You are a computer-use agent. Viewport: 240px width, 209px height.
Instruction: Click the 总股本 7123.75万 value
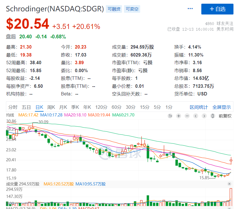203,86
